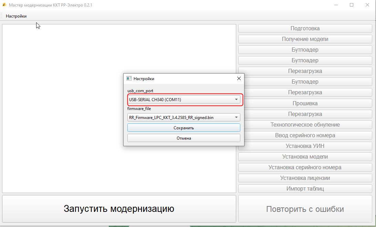
Task: Select the Установка УИН step
Action: (x=305, y=146)
